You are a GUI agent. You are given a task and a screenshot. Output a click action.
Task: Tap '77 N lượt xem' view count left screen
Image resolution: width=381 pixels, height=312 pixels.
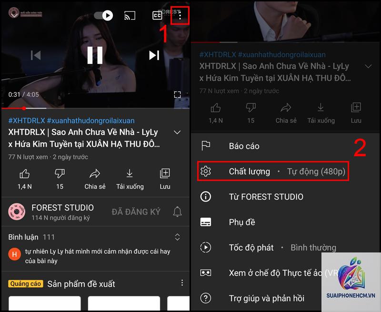tap(28, 157)
